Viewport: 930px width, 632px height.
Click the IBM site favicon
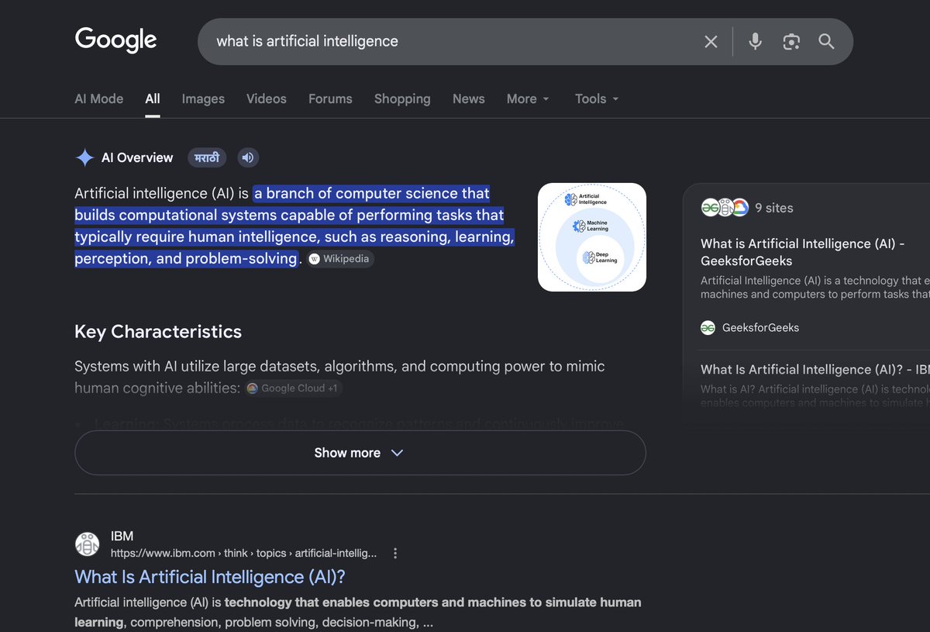87,544
